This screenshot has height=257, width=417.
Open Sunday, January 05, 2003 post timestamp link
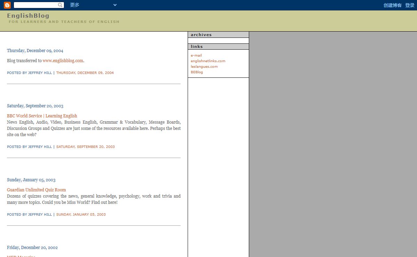coord(81,215)
